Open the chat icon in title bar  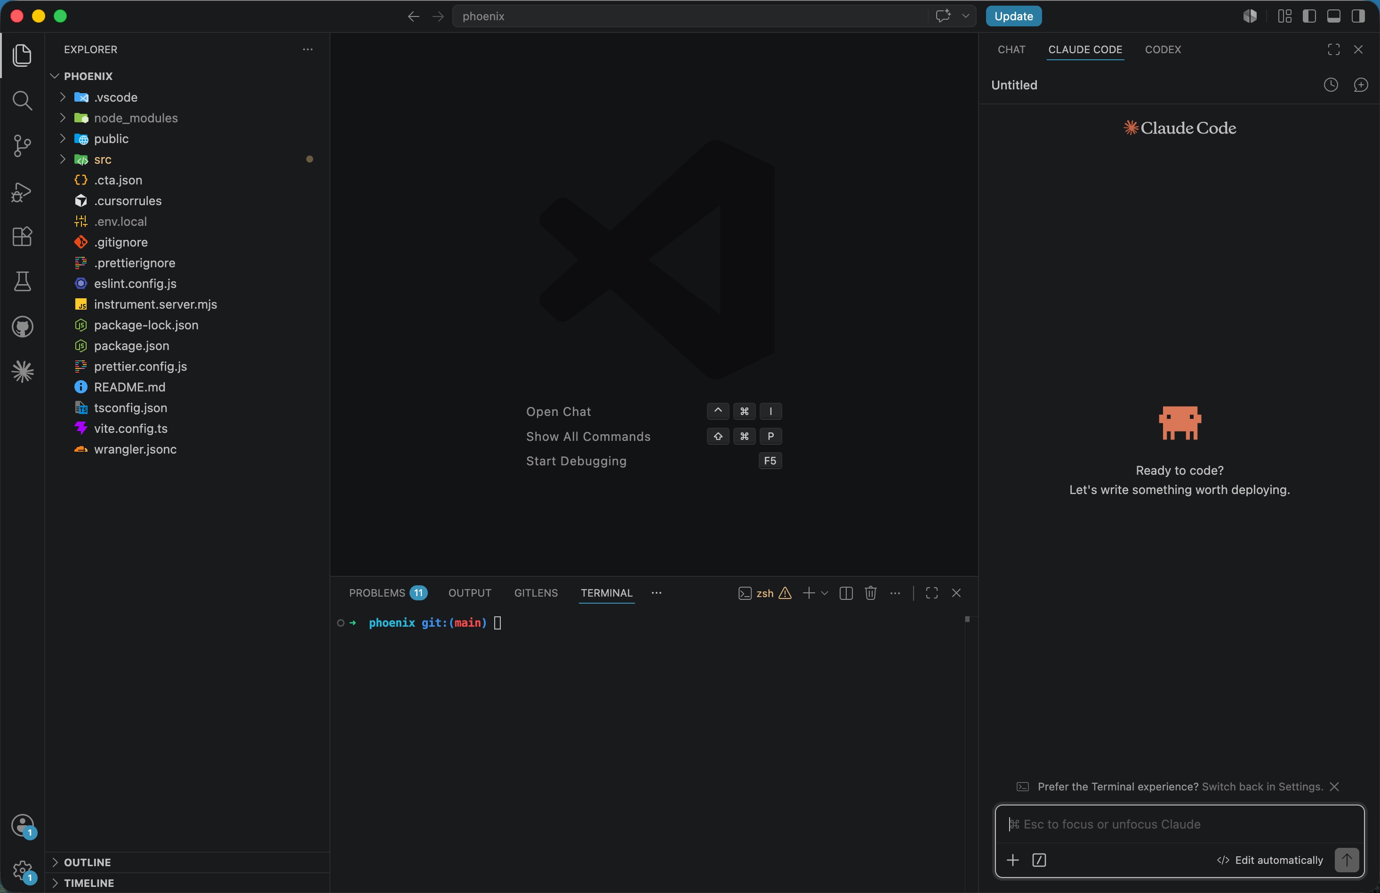pos(943,16)
